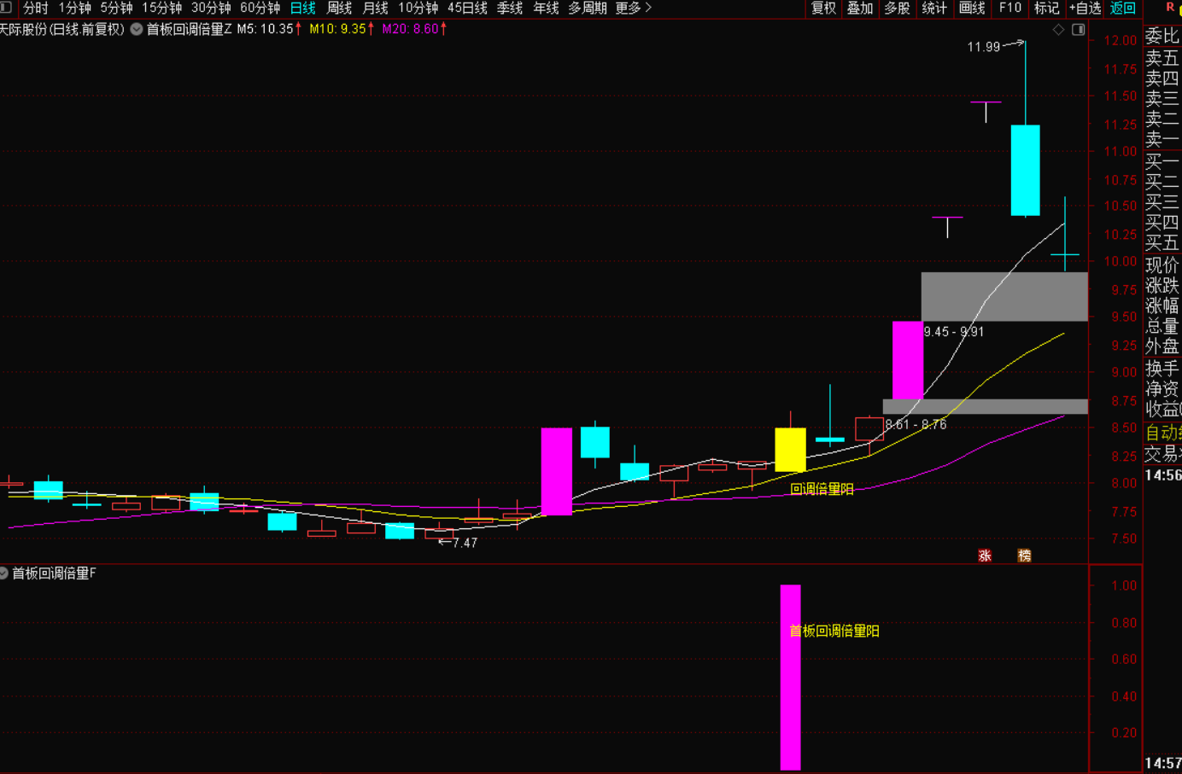This screenshot has width=1182, height=774.
Task: Click the square icon before 分时
Action: pos(7,8)
